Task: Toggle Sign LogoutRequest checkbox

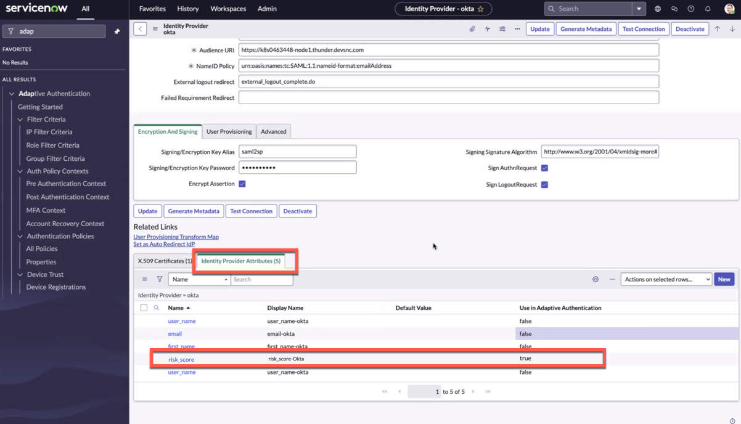Action: (x=544, y=184)
